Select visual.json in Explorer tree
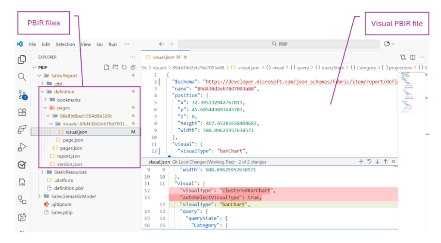441x243 pixels. pyautogui.click(x=85, y=132)
